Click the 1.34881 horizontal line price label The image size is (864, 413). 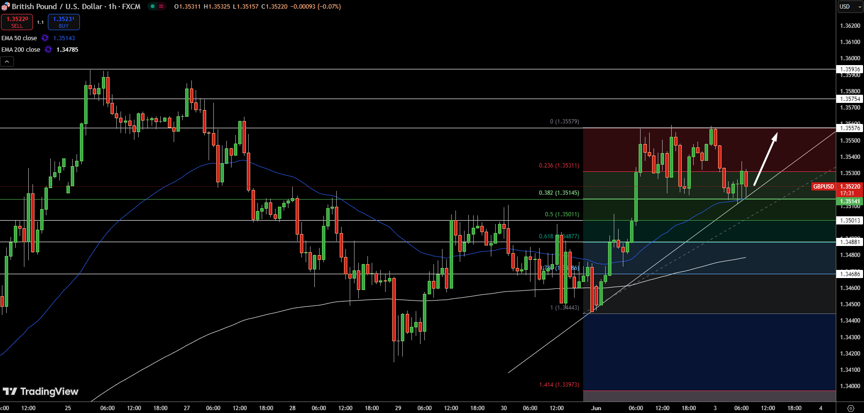pos(850,242)
